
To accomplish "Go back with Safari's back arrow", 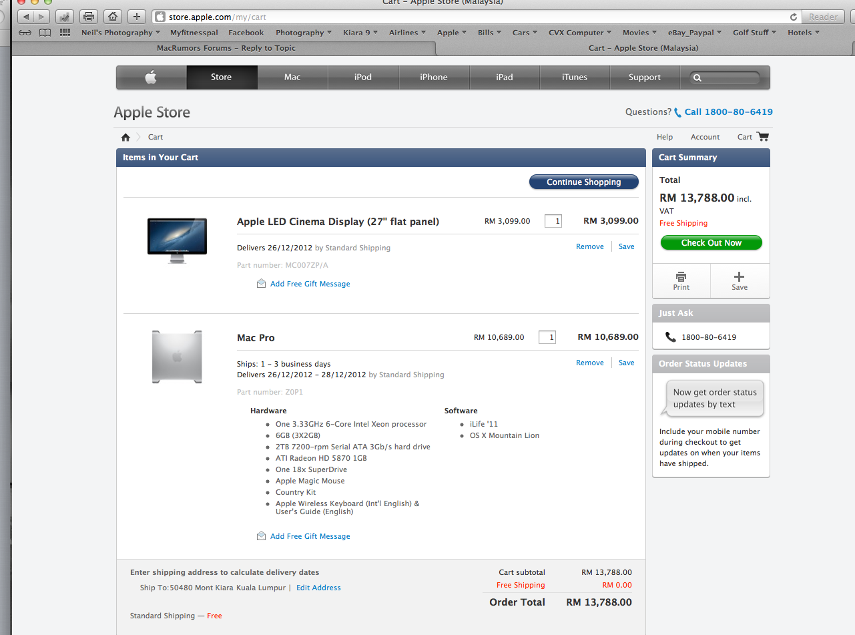I will point(25,17).
